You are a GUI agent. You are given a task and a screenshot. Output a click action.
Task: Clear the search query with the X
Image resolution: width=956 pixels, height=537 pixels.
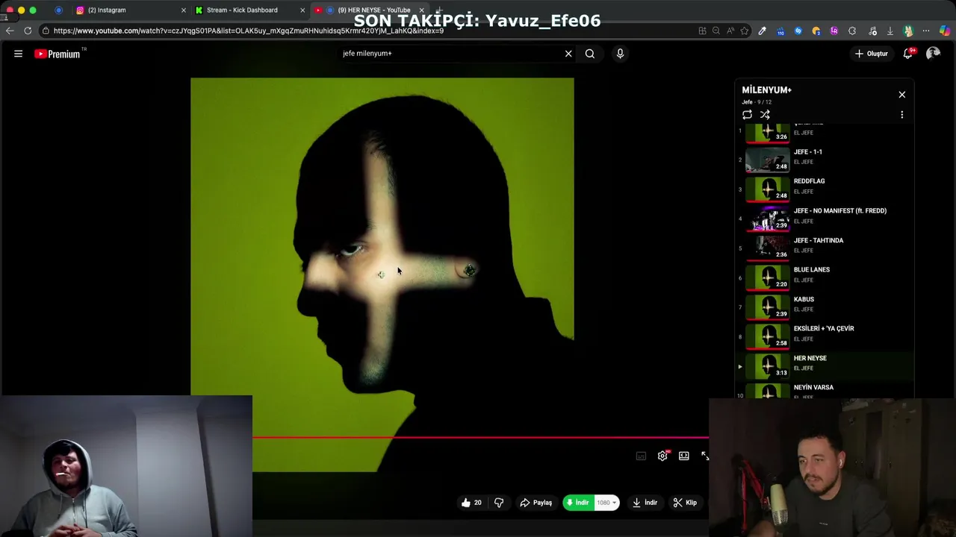point(568,54)
